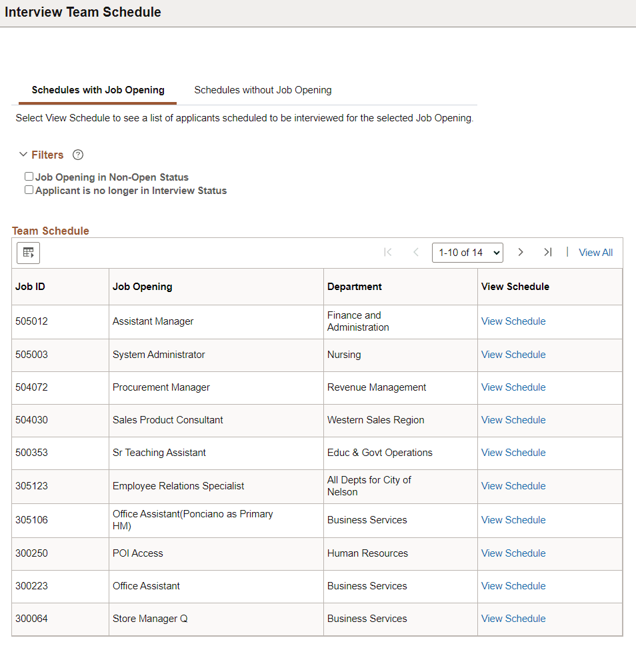
Task: View Schedule for Sr Teaching Assistant
Action: (x=513, y=453)
